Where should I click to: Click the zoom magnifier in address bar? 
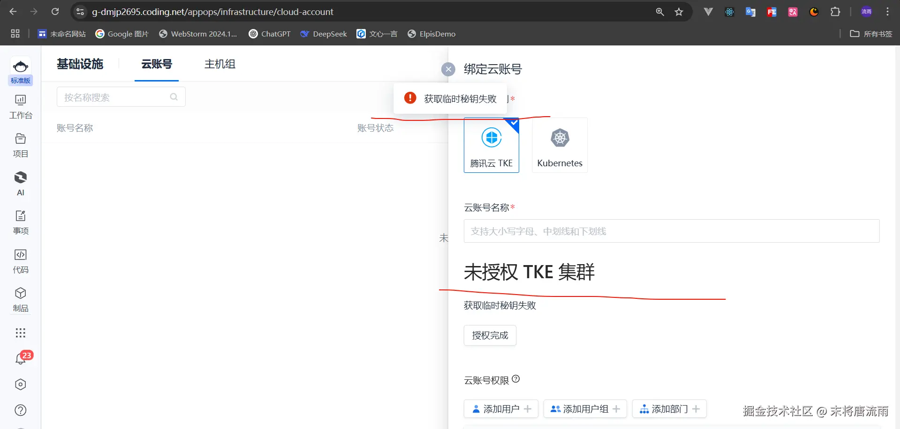click(x=660, y=12)
